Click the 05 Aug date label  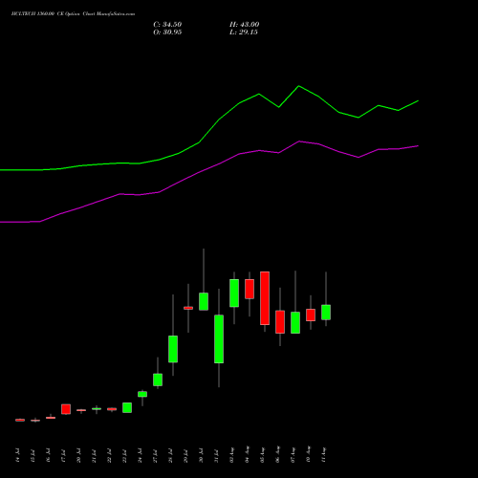(x=262, y=454)
